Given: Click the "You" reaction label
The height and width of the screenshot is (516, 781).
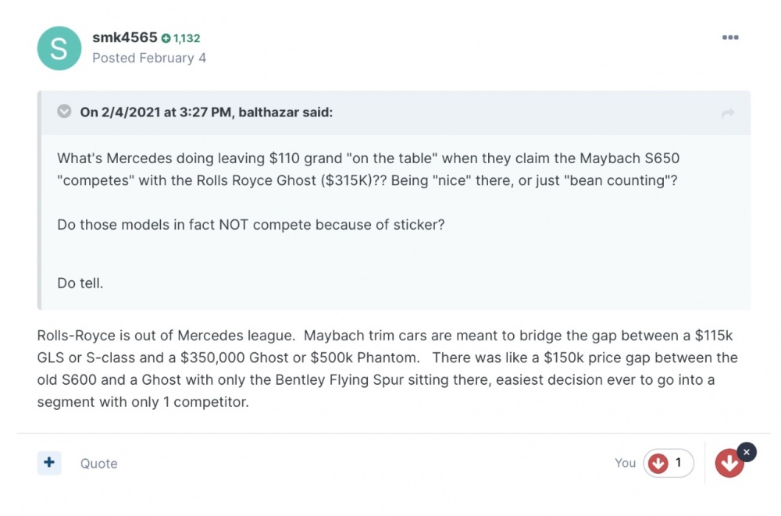Looking at the screenshot, I should pyautogui.click(x=625, y=463).
